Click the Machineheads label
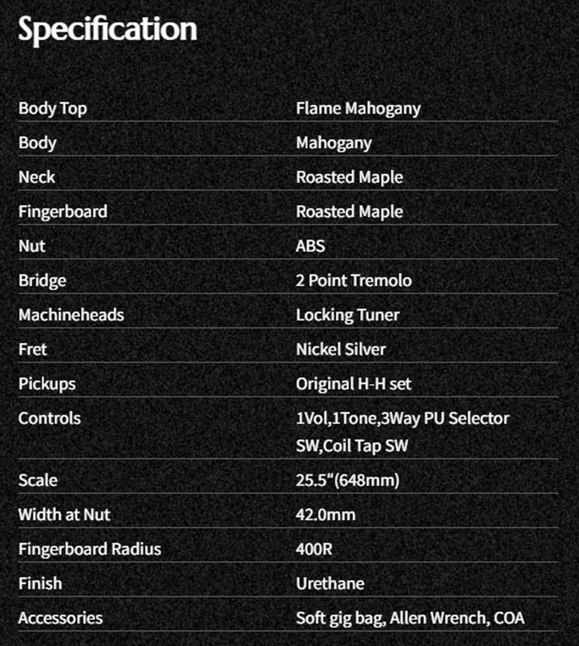The image size is (579, 646). coord(71,315)
